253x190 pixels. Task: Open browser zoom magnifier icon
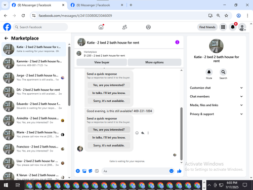(x=218, y=16)
